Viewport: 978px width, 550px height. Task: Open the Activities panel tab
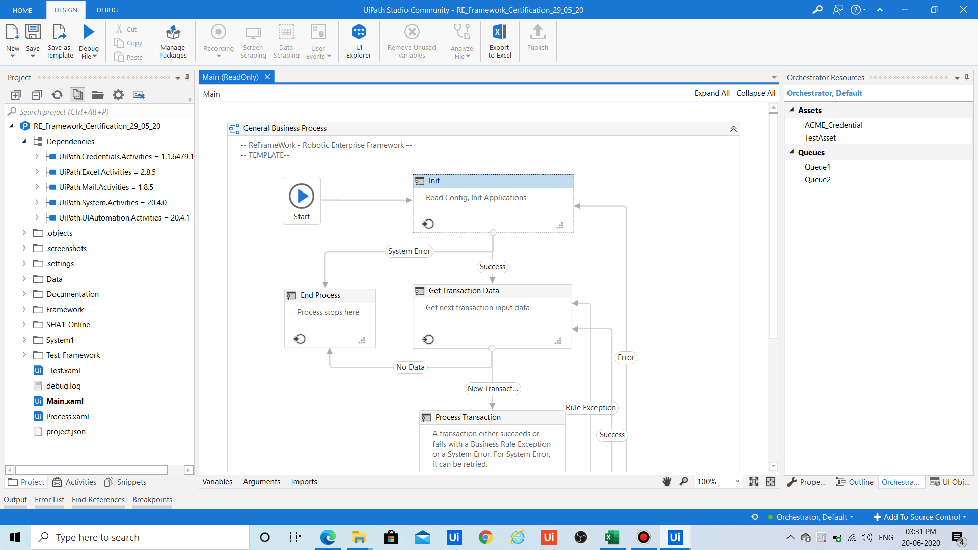(74, 482)
